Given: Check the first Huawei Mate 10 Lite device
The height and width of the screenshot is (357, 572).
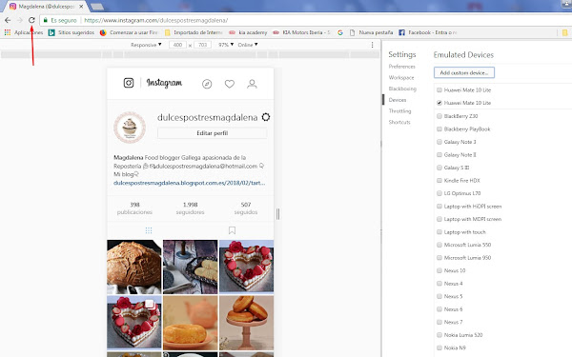Looking at the screenshot, I should coord(439,90).
